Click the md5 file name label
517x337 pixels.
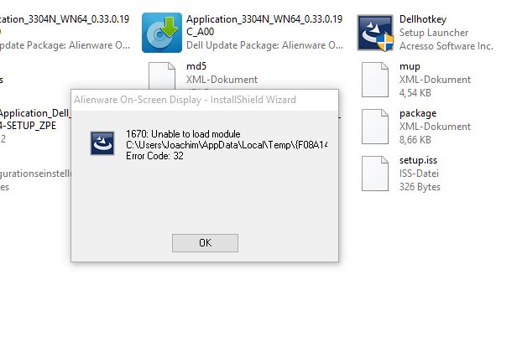coord(197,65)
